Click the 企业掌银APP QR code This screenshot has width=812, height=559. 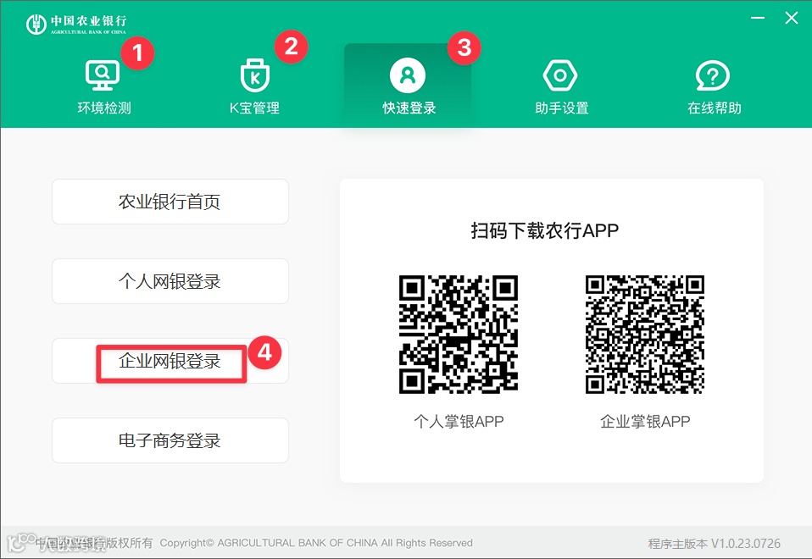point(645,335)
